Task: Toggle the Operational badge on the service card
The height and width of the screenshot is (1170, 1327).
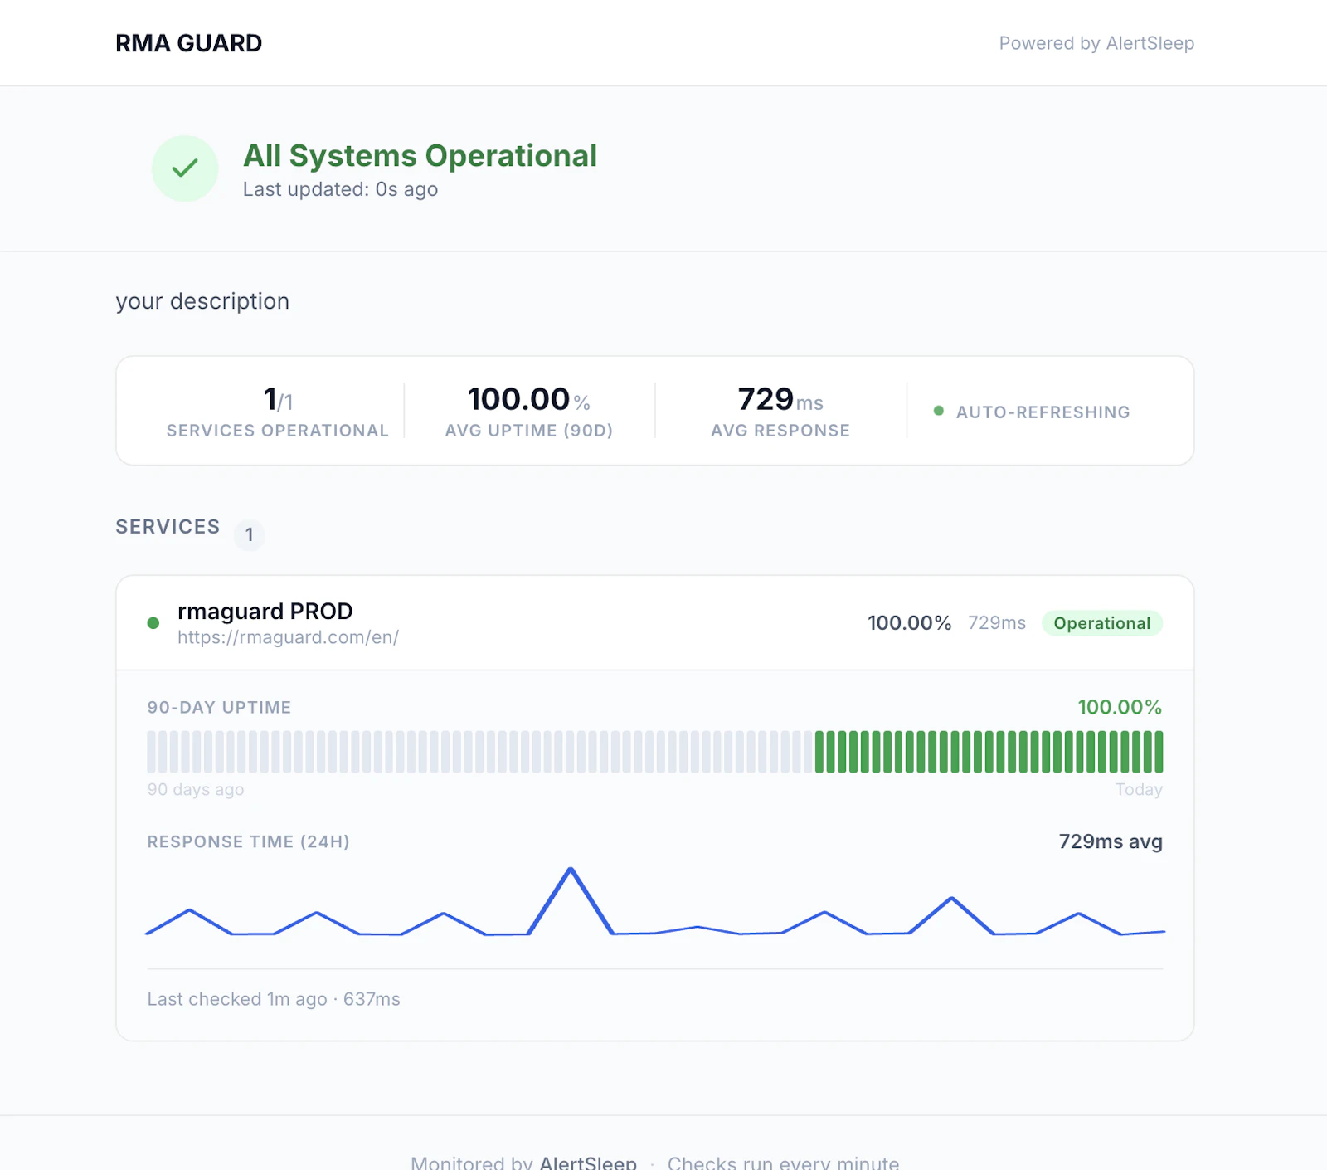Action: click(x=1102, y=623)
